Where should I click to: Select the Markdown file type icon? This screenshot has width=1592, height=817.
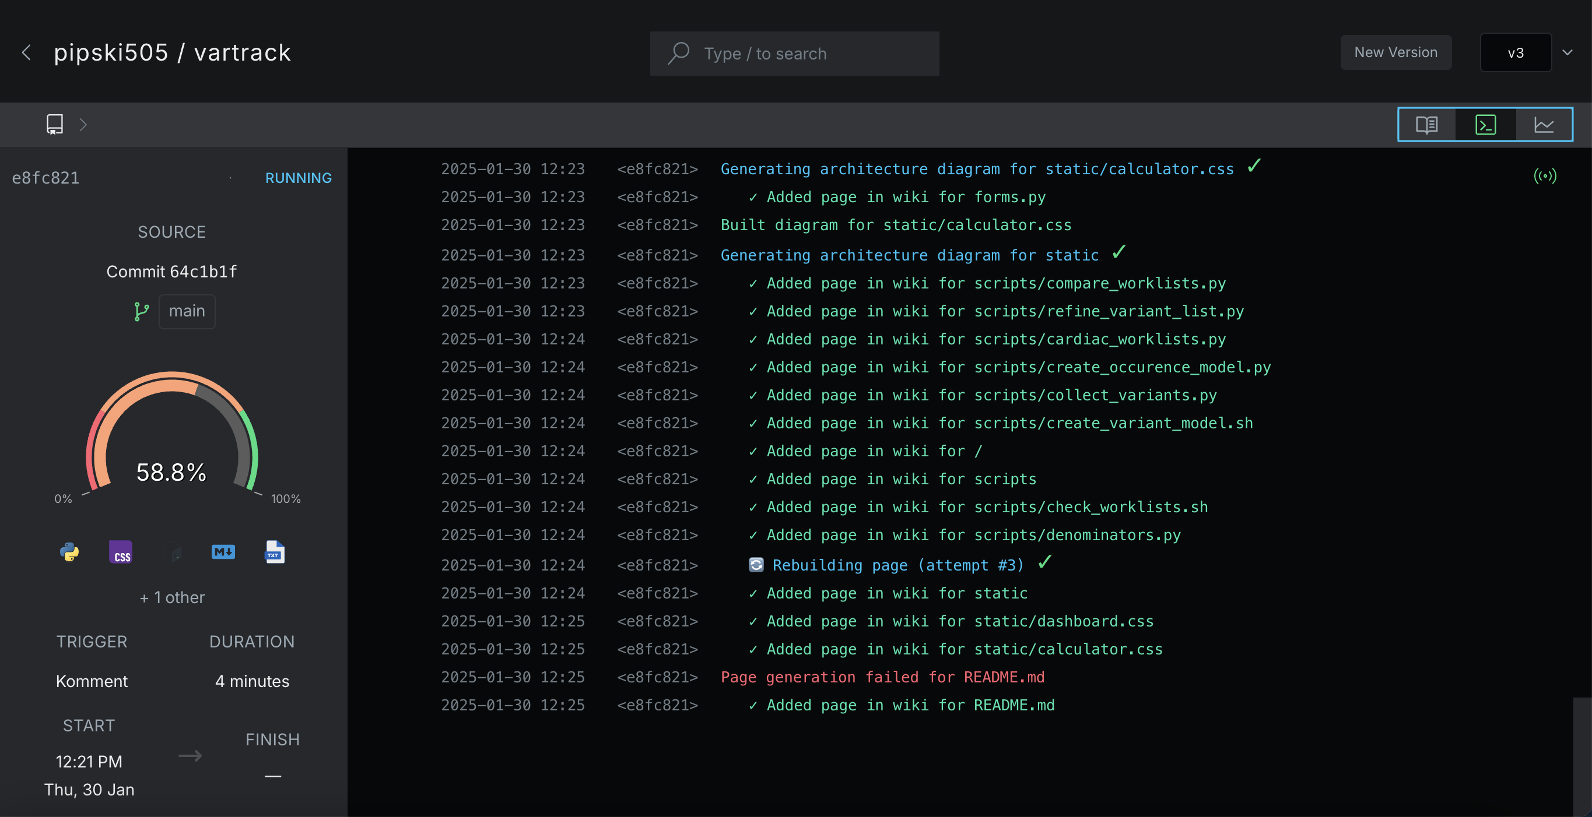[222, 551]
